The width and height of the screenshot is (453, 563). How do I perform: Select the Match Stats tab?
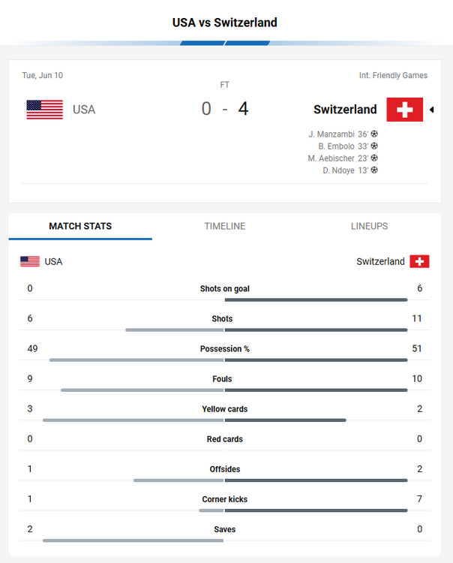pyautogui.click(x=80, y=226)
